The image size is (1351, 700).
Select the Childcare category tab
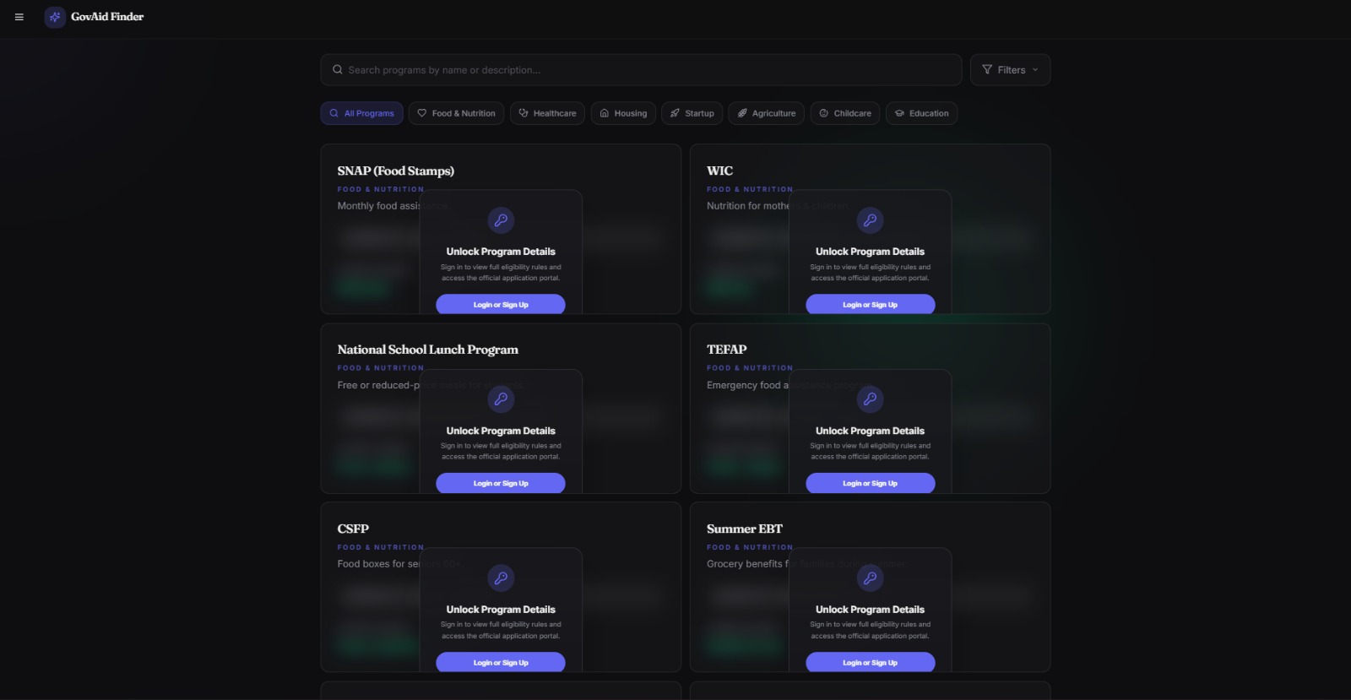point(845,113)
